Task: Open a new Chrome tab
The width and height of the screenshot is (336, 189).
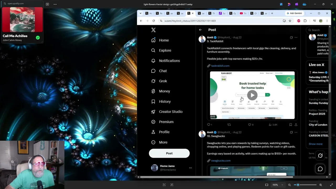Action: [272, 13]
